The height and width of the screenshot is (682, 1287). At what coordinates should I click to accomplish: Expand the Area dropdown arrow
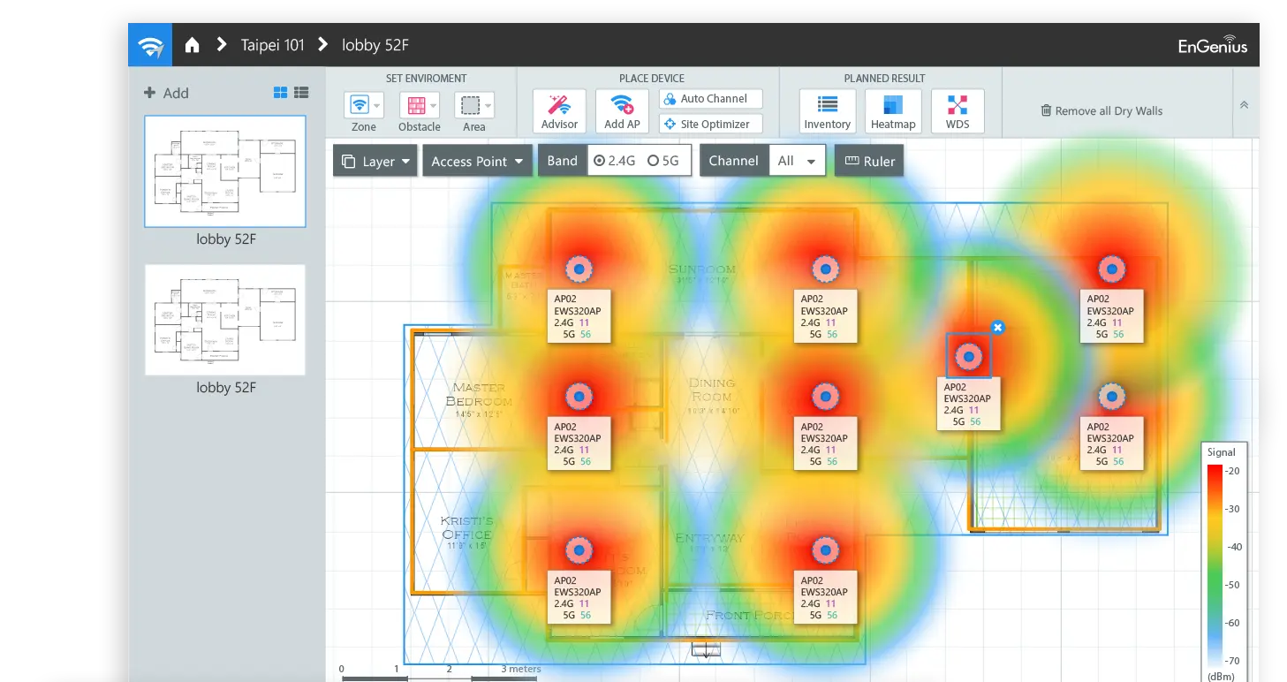488,106
